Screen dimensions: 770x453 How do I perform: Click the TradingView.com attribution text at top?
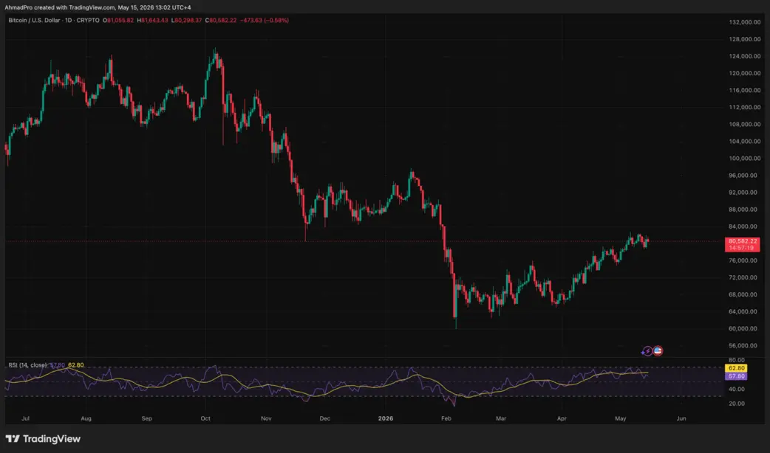coord(87,8)
